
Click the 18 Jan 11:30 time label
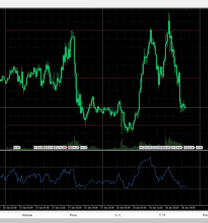[156, 208]
